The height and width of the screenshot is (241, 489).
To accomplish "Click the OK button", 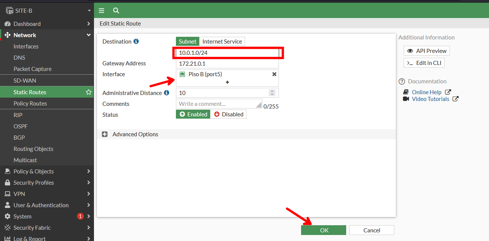I will [x=323, y=230].
